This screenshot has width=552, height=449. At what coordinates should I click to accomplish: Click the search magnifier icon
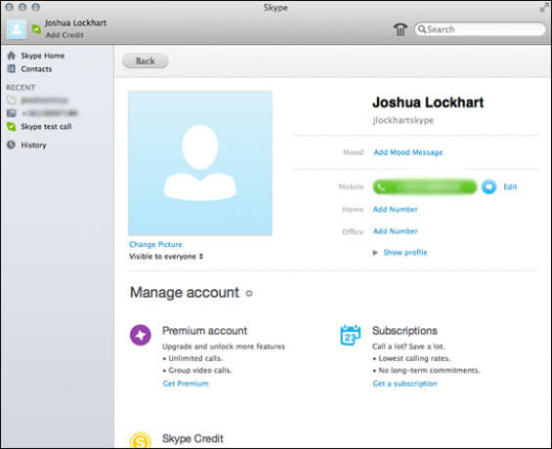422,29
